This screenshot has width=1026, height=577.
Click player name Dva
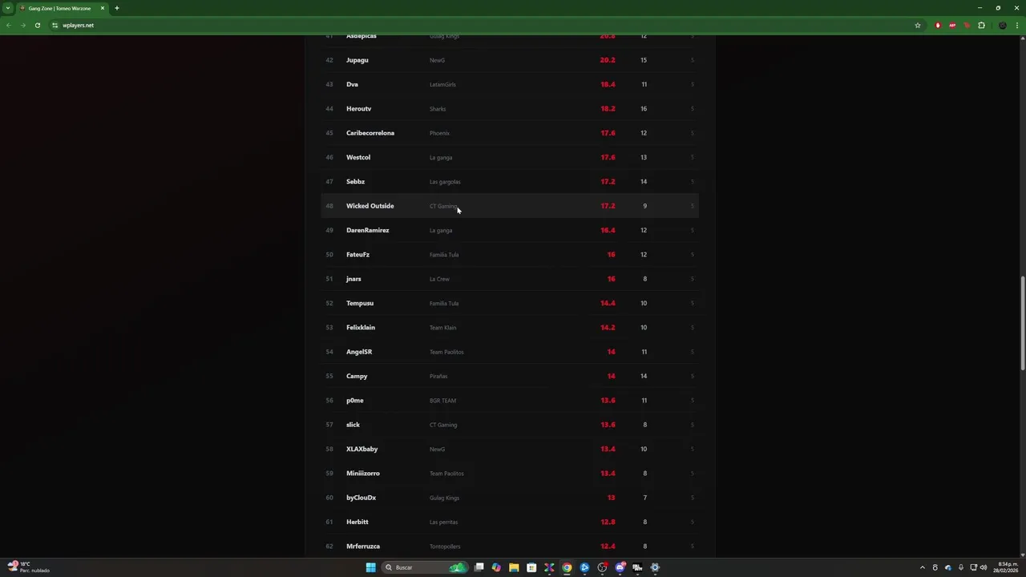(x=352, y=84)
